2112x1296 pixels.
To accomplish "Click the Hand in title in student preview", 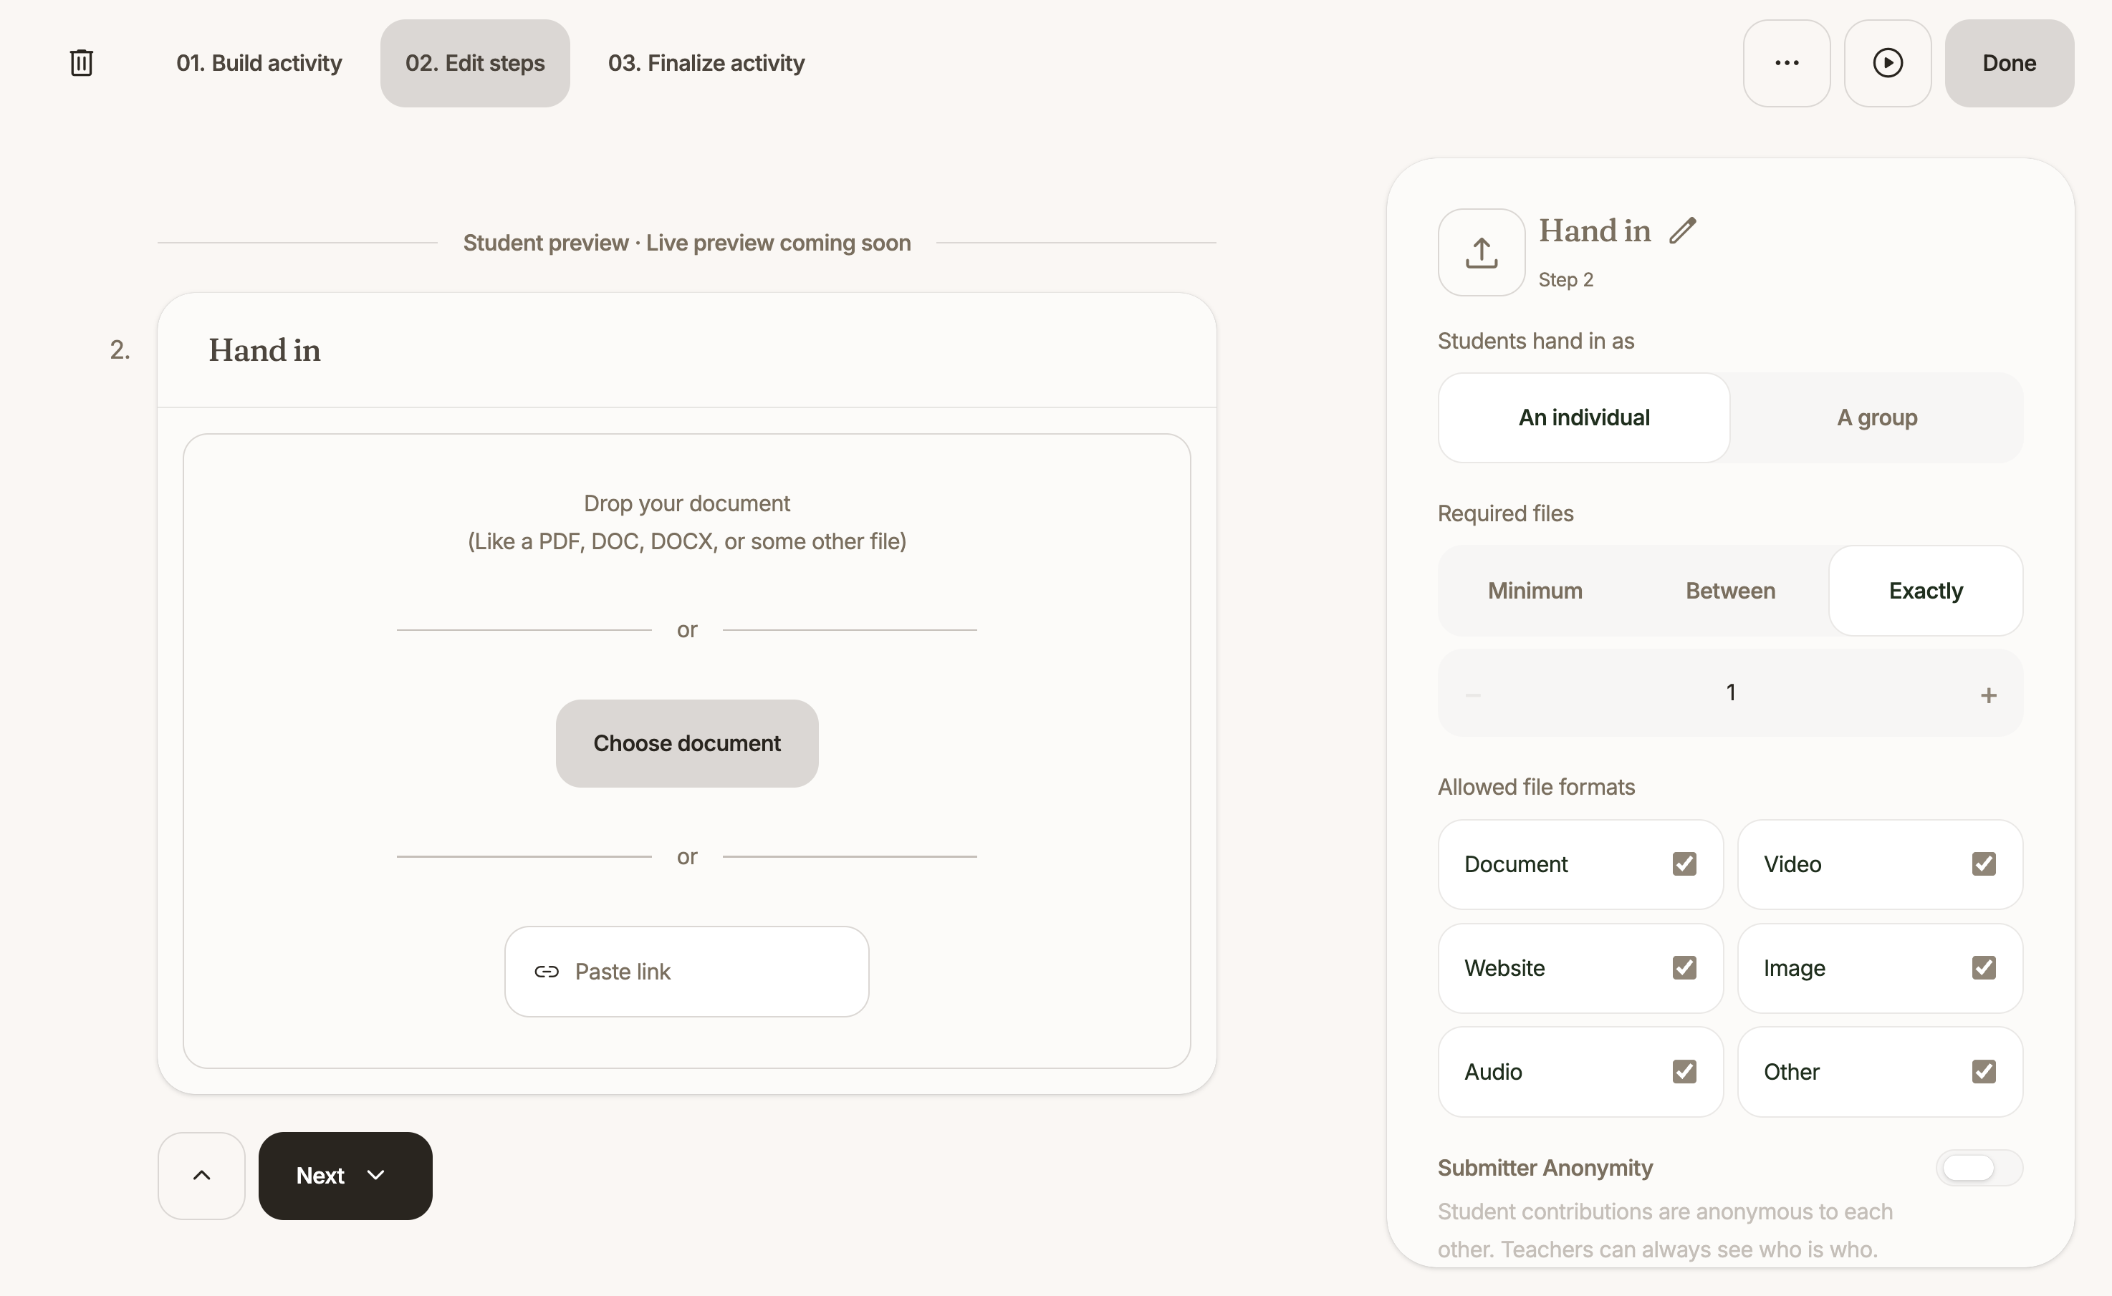I will click(264, 351).
